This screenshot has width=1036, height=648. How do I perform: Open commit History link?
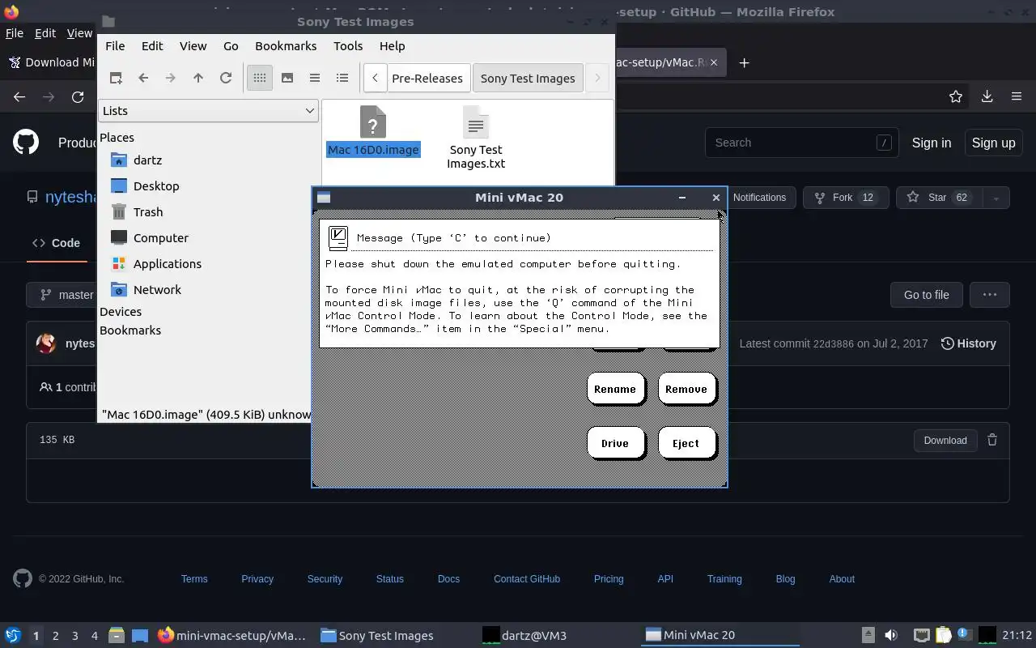pos(968,343)
